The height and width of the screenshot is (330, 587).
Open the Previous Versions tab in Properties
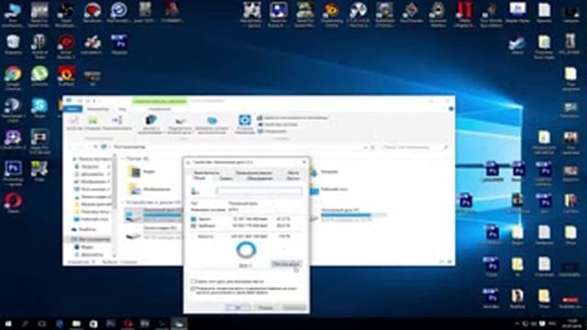pyautogui.click(x=253, y=173)
